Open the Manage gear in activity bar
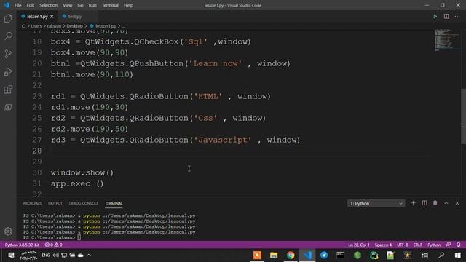The image size is (466, 262). [x=8, y=231]
